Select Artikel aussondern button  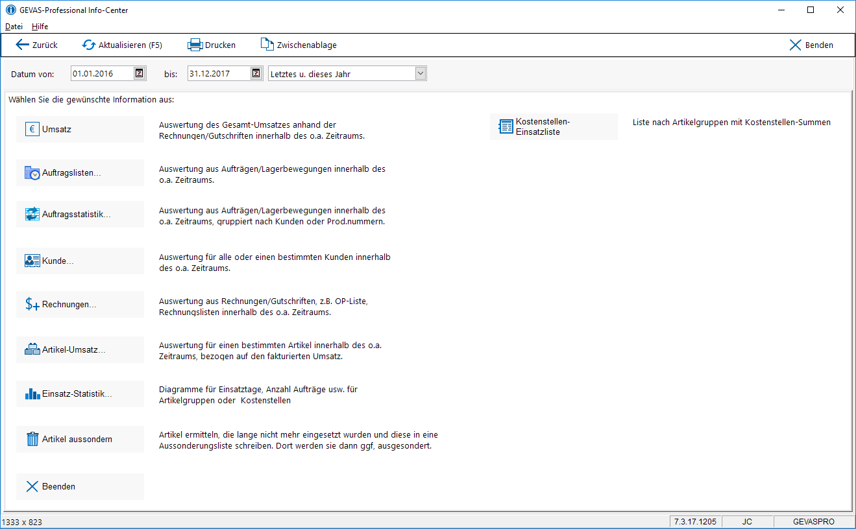80,439
